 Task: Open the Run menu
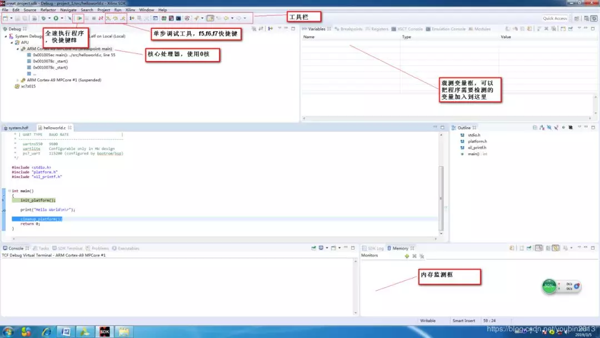(x=117, y=9)
